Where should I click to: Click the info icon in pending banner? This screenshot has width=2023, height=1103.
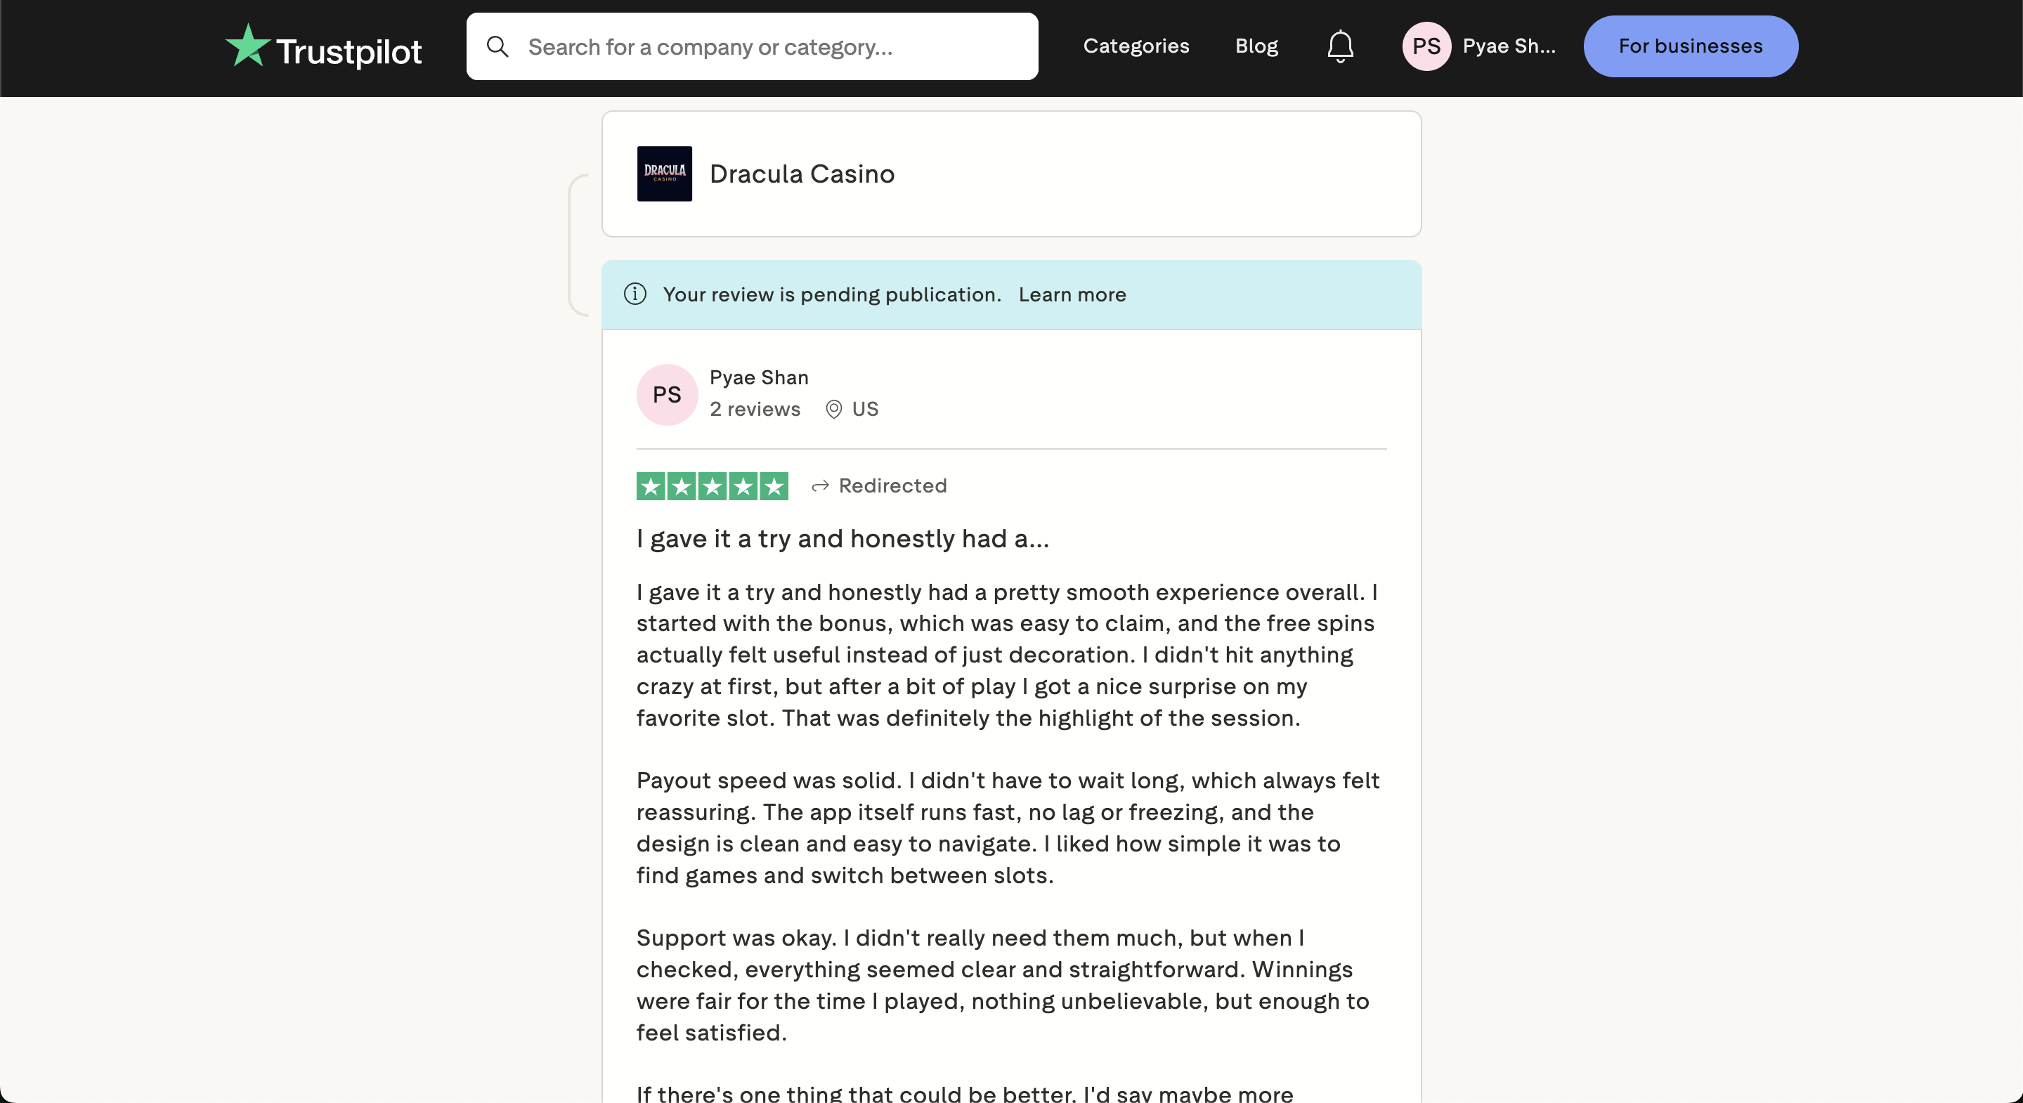(635, 294)
